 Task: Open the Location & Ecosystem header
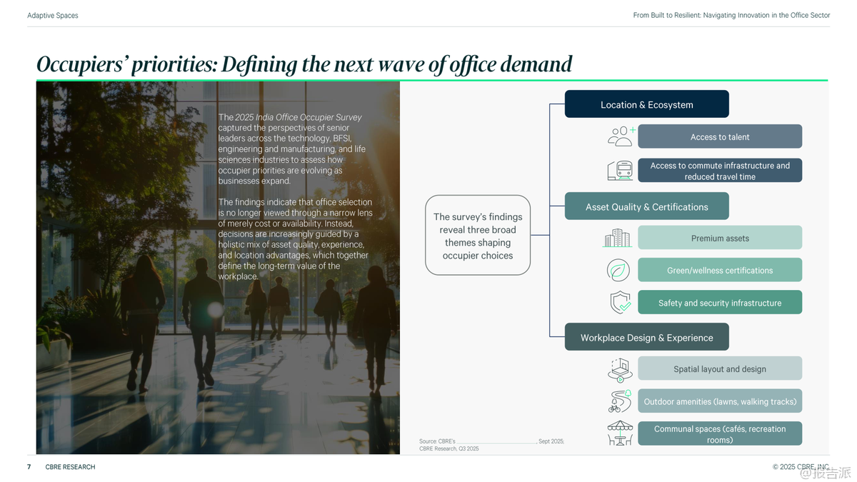(646, 104)
